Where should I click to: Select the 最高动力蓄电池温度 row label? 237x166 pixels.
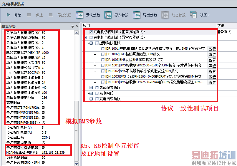pos(23,33)
